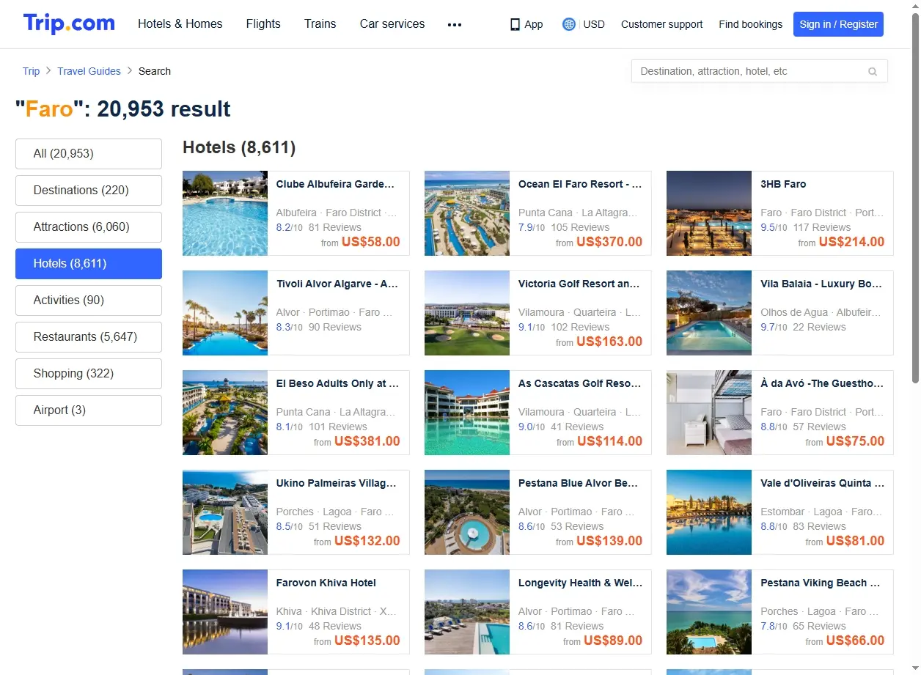Click the US$132.00 price

(x=367, y=541)
